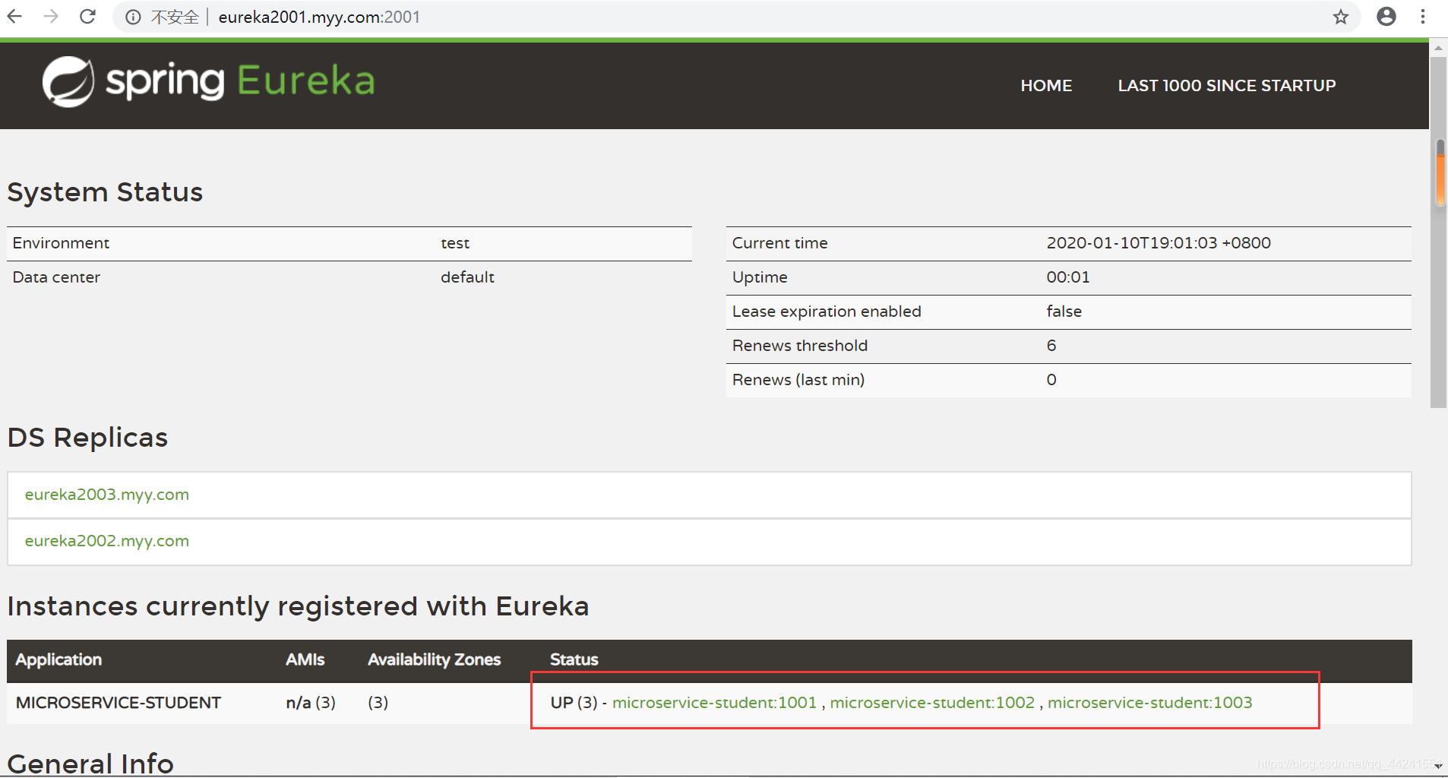This screenshot has height=778, width=1448.
Task: Open replica eureka2003.myy.com link
Action: pyautogui.click(x=107, y=495)
